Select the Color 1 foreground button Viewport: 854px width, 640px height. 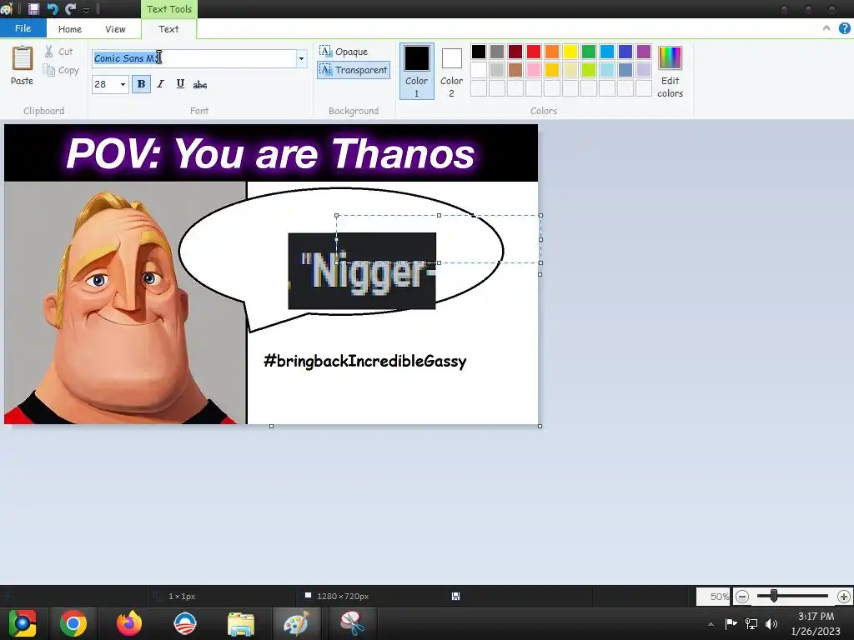pyautogui.click(x=417, y=72)
